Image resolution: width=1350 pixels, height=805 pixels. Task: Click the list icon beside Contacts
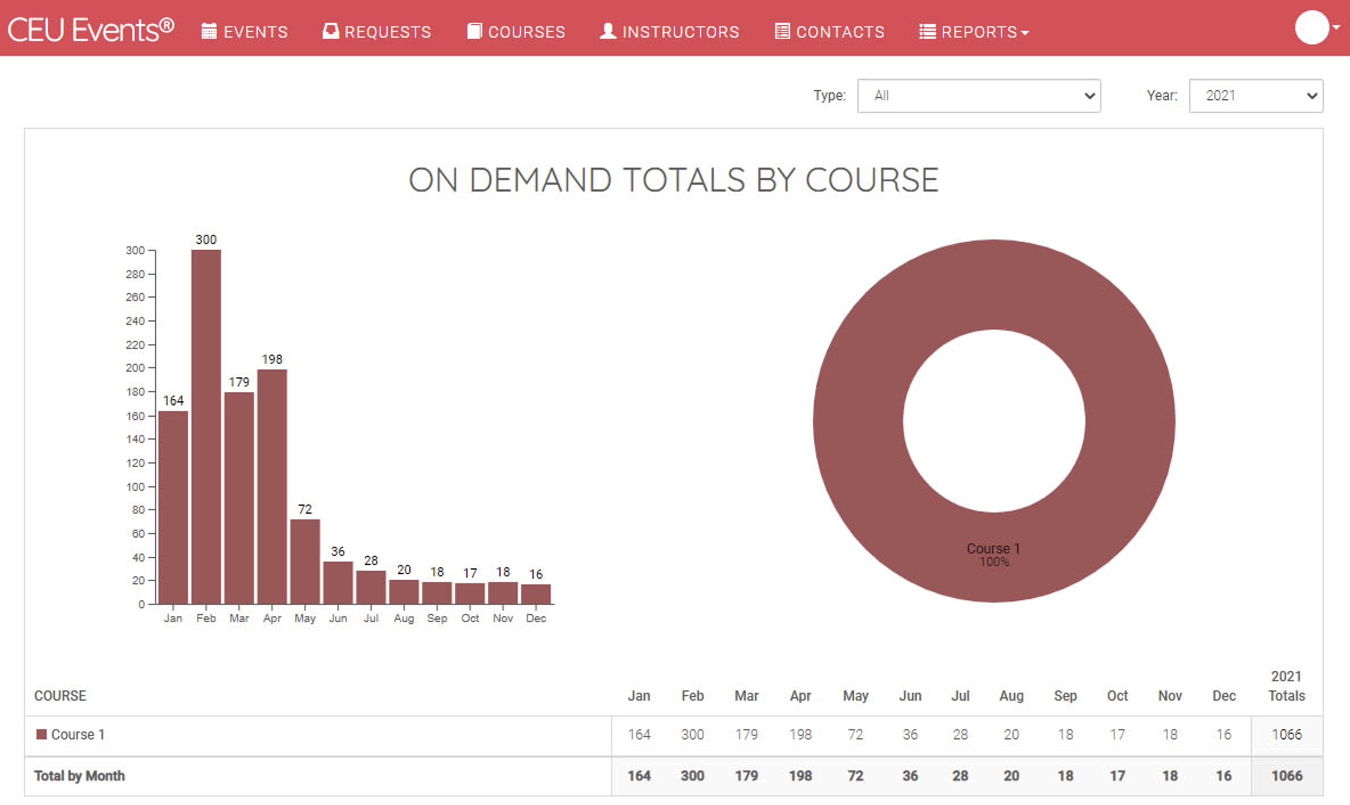click(782, 31)
